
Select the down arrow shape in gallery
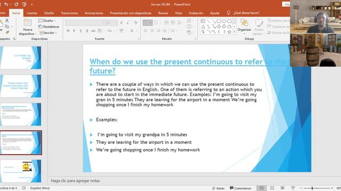tap(224, 27)
